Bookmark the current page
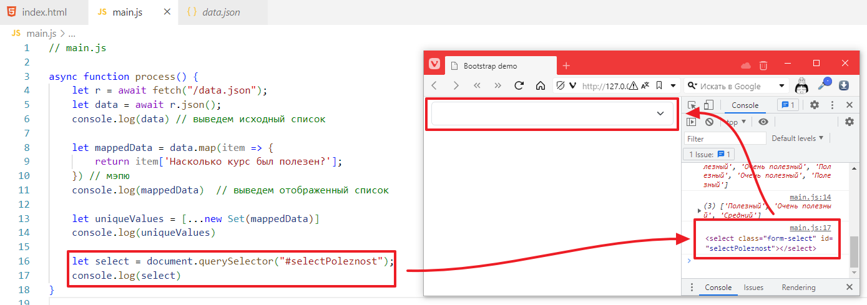The width and height of the screenshot is (867, 305). [660, 85]
